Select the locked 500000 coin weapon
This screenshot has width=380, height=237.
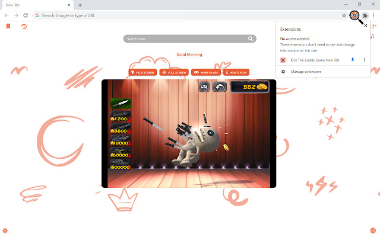click(121, 165)
